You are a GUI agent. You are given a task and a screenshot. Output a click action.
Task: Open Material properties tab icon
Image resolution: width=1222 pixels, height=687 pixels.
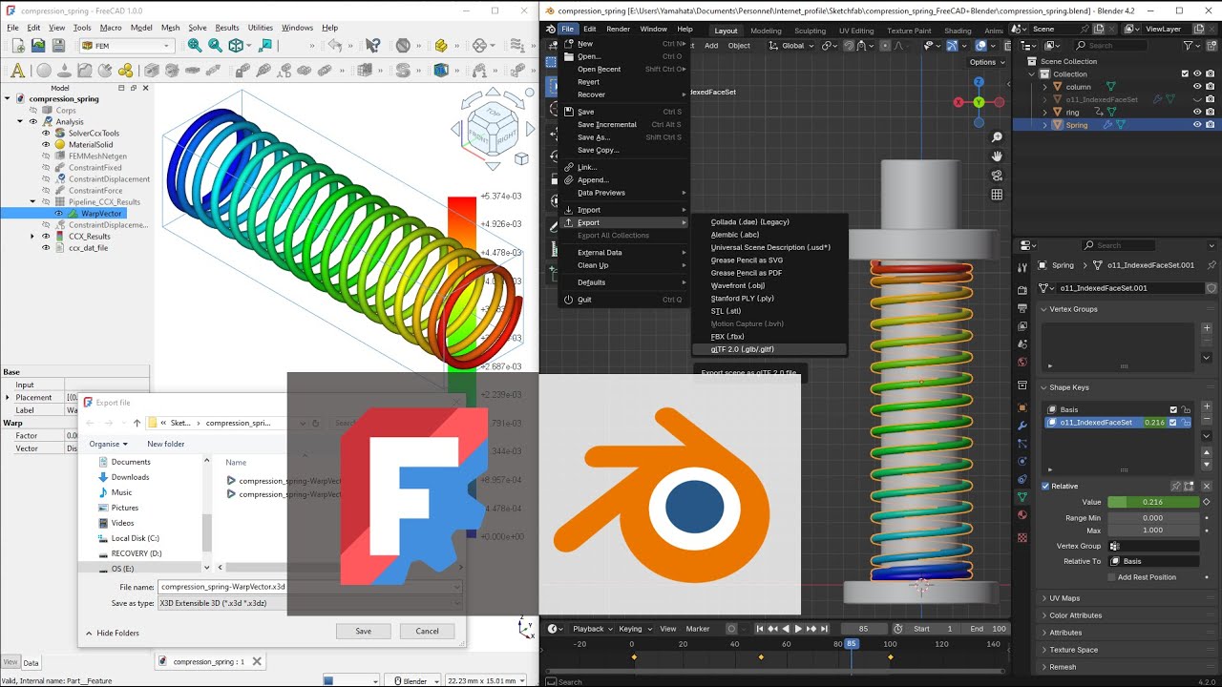click(1022, 515)
